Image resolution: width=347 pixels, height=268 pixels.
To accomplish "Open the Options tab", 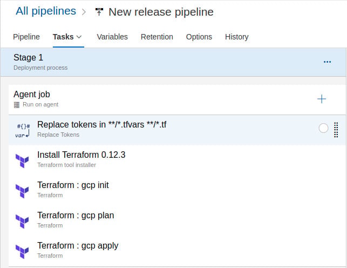I will click(x=199, y=37).
